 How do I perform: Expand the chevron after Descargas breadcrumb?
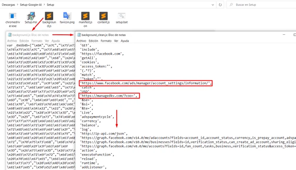click(x=17, y=5)
